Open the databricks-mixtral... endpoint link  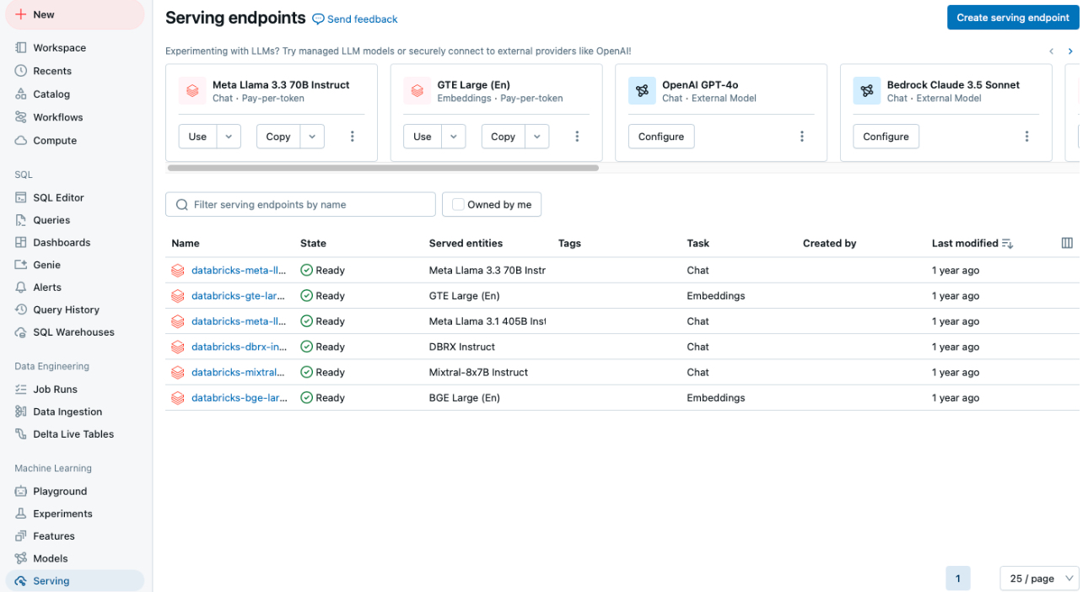pyautogui.click(x=238, y=372)
